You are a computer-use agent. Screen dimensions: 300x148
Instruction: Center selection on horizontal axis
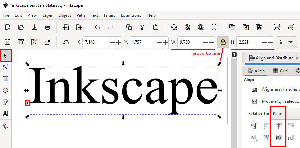[x=278, y=138]
